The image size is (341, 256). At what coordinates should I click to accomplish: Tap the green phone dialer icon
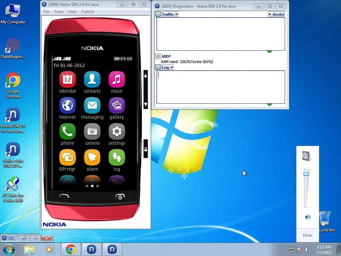click(67, 131)
